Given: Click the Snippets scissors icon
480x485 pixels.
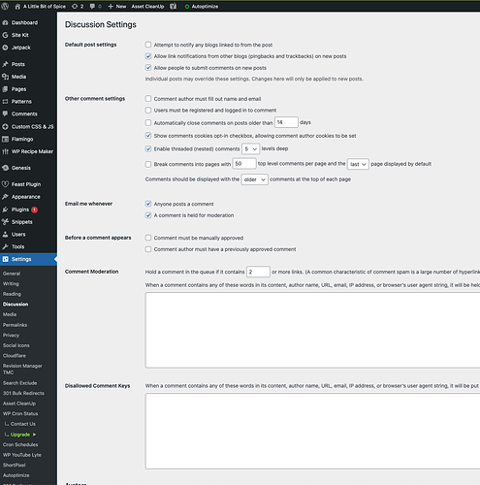Looking at the screenshot, I should [x=5, y=222].
